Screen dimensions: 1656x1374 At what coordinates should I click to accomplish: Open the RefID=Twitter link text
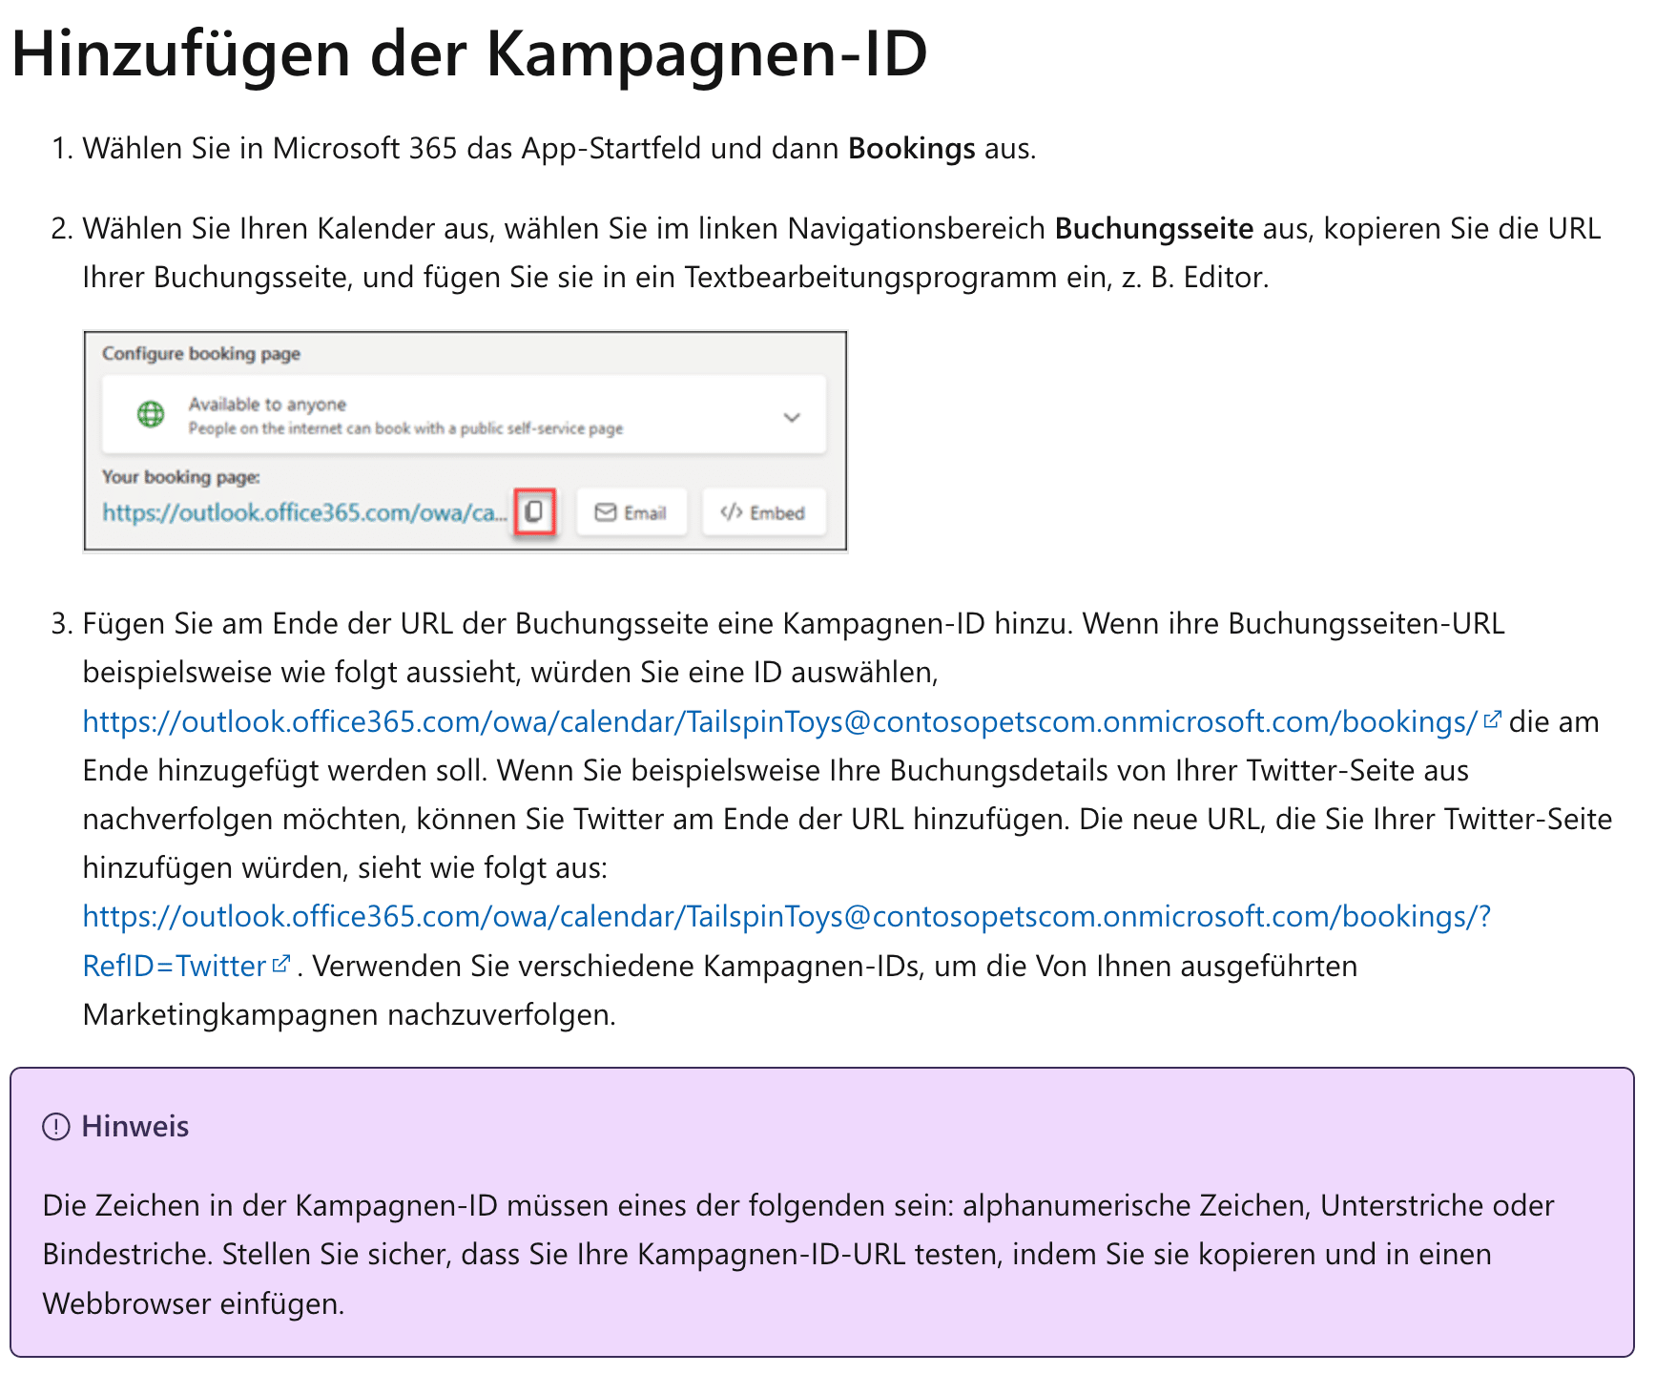pyautogui.click(x=174, y=967)
